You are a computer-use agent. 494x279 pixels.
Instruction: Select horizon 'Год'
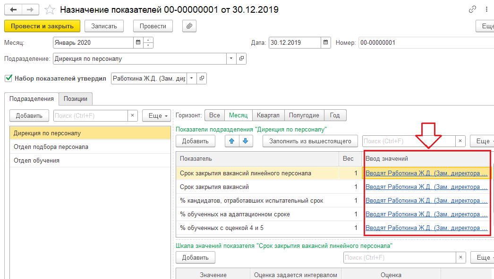click(335, 115)
